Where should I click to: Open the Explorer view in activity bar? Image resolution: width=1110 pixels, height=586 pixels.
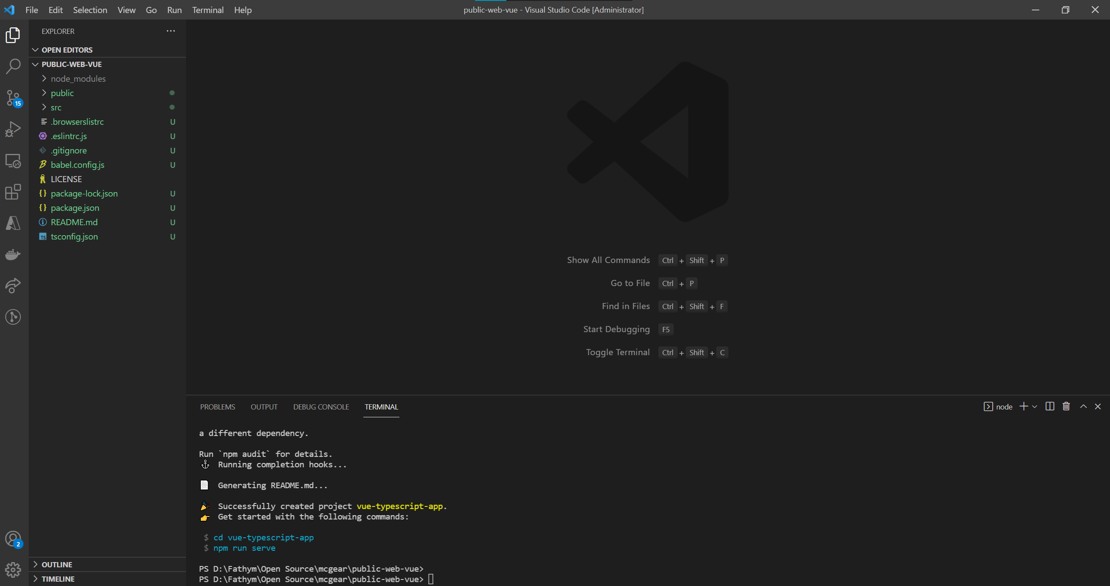[13, 35]
